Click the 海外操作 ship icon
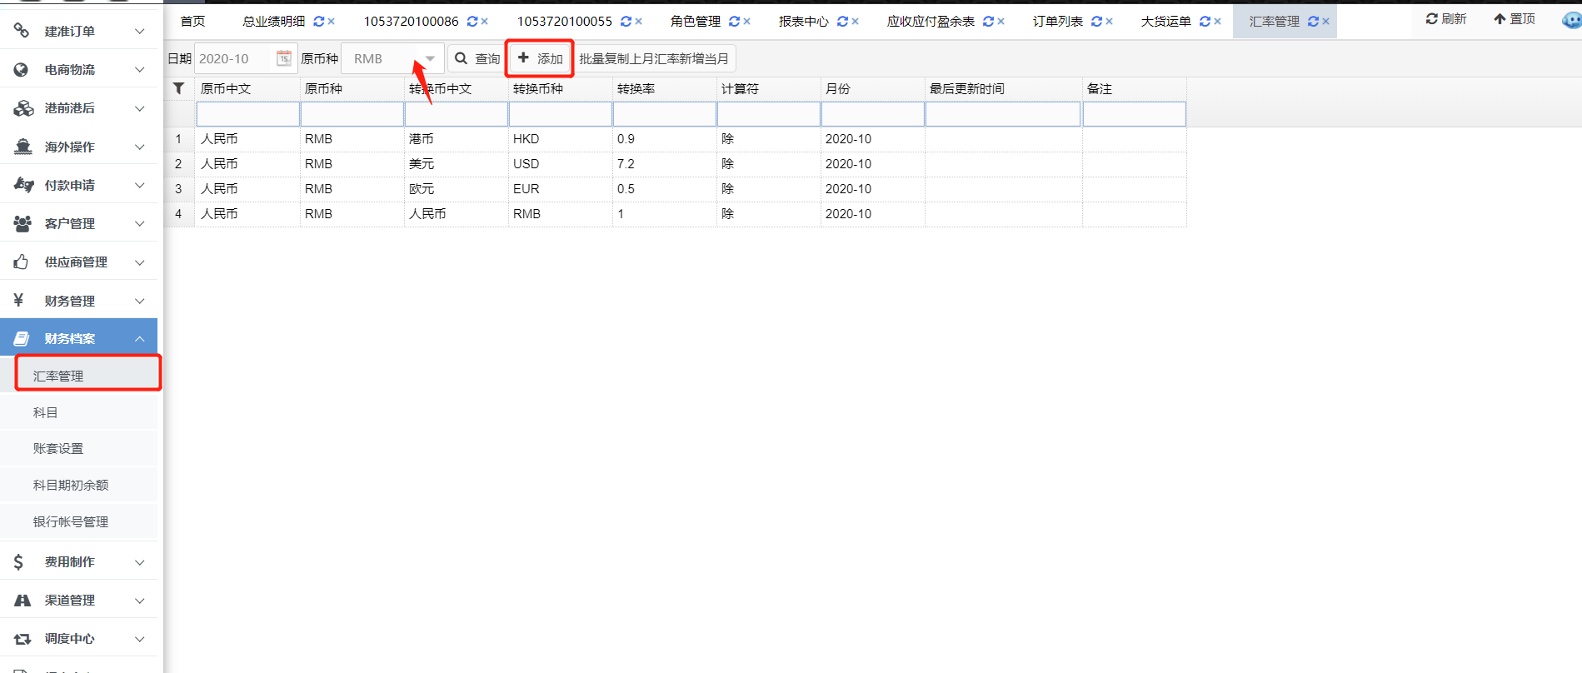The image size is (1582, 673). pyautogui.click(x=23, y=147)
